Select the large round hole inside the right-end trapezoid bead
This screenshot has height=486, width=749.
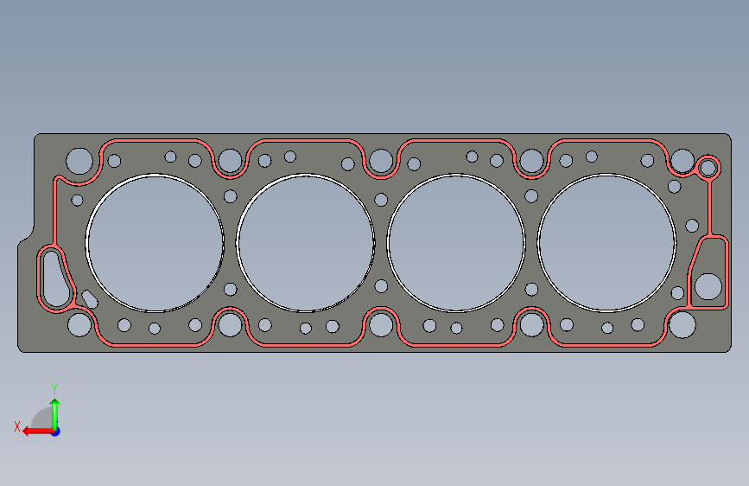click(708, 286)
